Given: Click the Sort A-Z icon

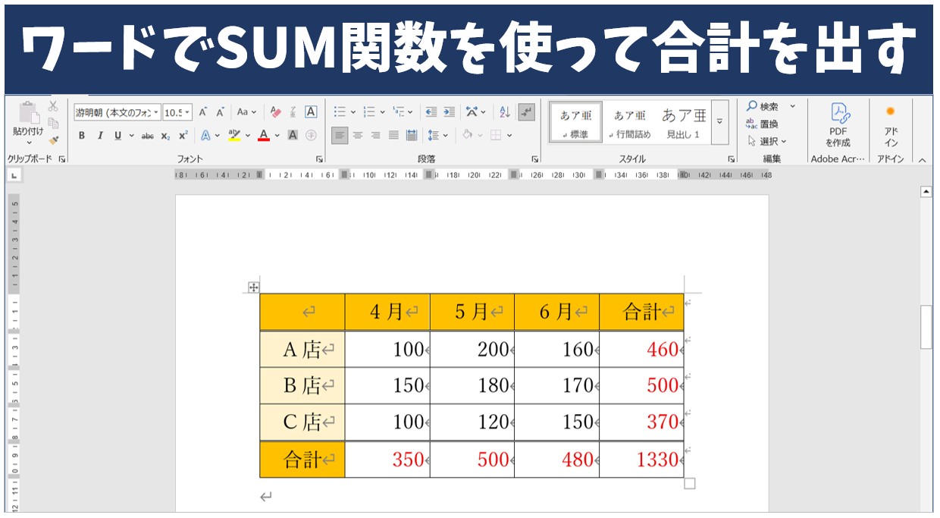Looking at the screenshot, I should click(x=505, y=112).
